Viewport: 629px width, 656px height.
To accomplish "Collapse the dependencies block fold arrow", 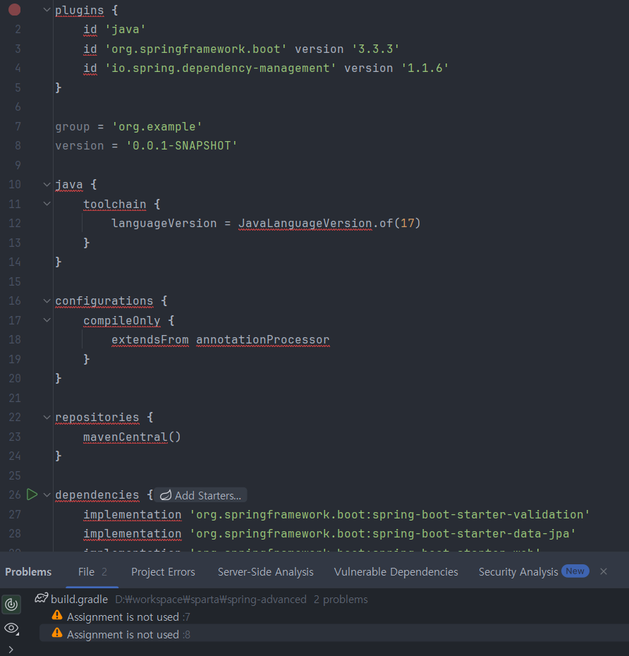I will tap(47, 495).
